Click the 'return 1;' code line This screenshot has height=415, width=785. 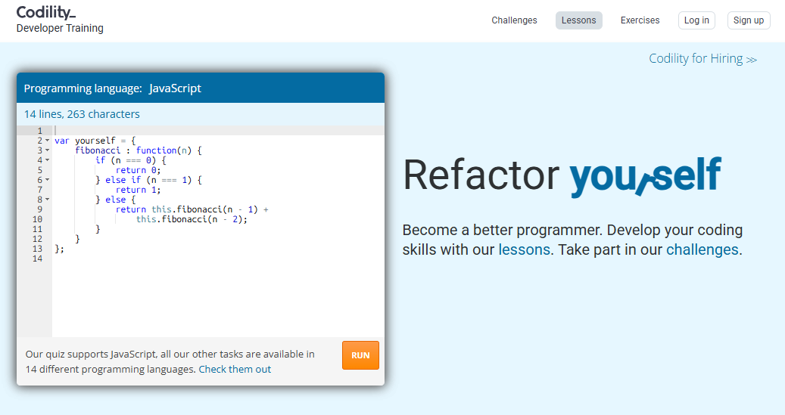pos(139,190)
